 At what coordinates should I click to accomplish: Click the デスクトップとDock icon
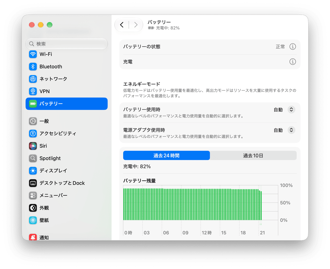[33, 183]
